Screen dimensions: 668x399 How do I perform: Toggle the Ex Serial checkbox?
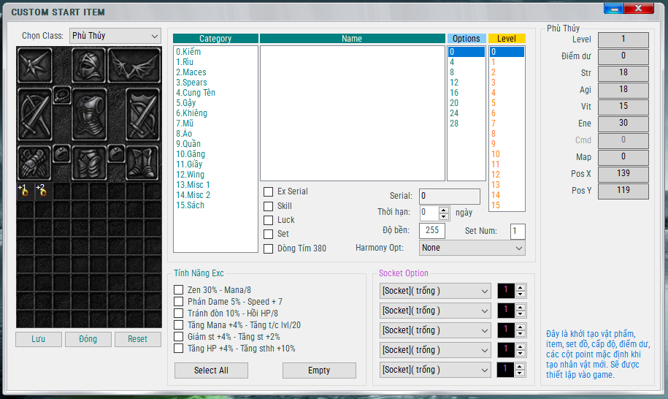tap(269, 191)
